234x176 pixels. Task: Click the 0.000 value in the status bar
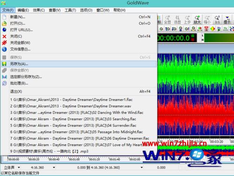click(x=161, y=168)
